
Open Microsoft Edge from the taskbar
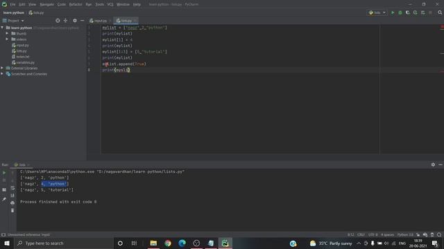(x=182, y=243)
